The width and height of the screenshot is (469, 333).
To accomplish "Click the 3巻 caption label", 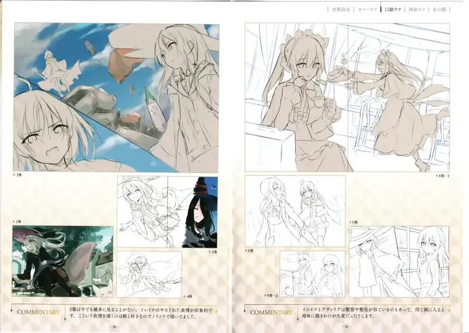I will click(x=19, y=175).
